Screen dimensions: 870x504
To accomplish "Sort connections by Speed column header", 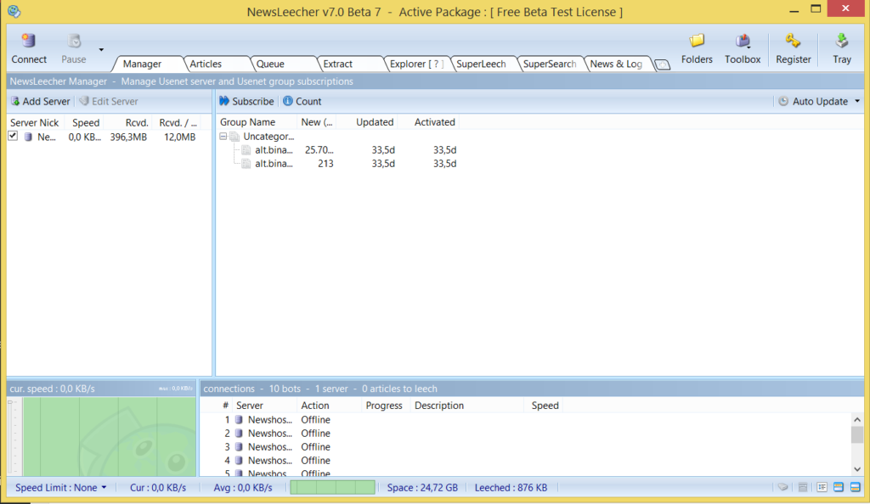I will (x=545, y=406).
